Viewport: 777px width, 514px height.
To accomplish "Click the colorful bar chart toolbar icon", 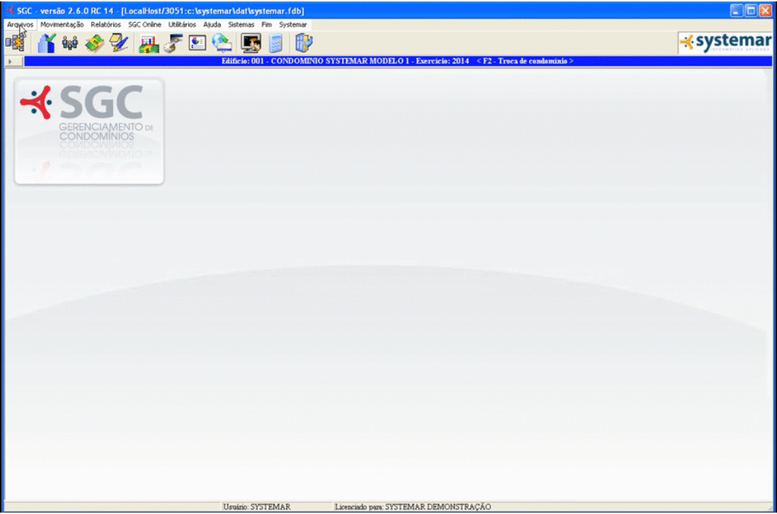I will coord(149,43).
